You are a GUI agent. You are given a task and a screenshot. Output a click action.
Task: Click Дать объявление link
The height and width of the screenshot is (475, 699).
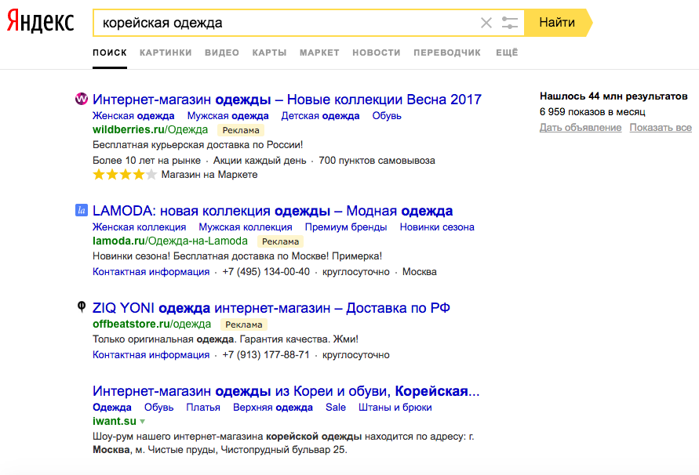[x=581, y=128]
